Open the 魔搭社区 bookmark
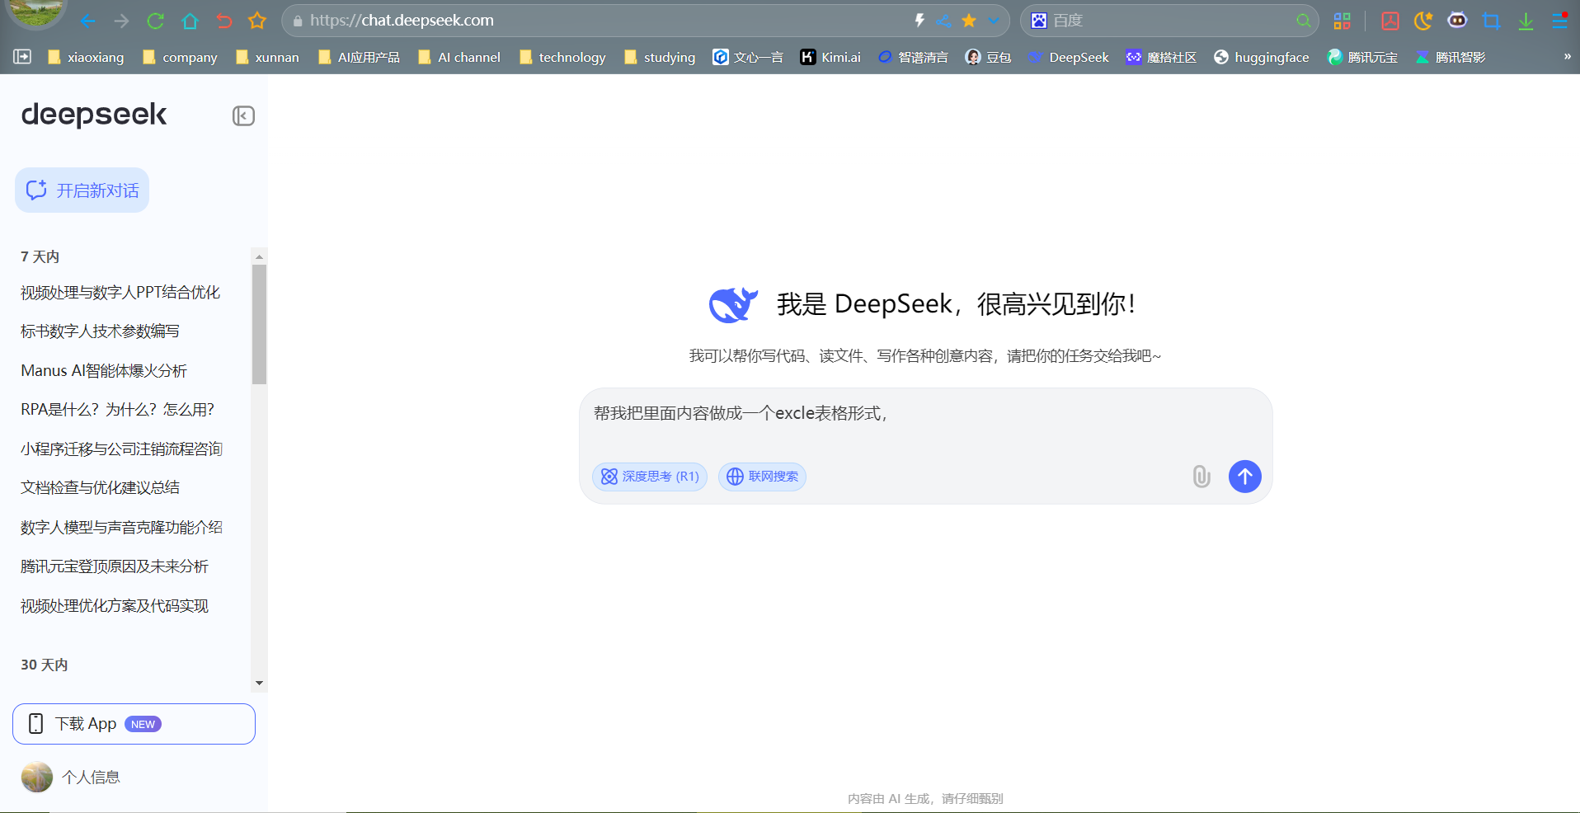 (x=1161, y=57)
